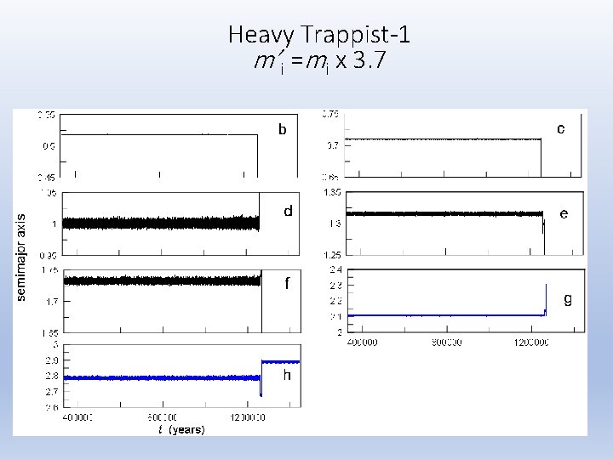This screenshot has width=613, height=459.
Task: Click the panel label "c"
Action: (x=560, y=129)
